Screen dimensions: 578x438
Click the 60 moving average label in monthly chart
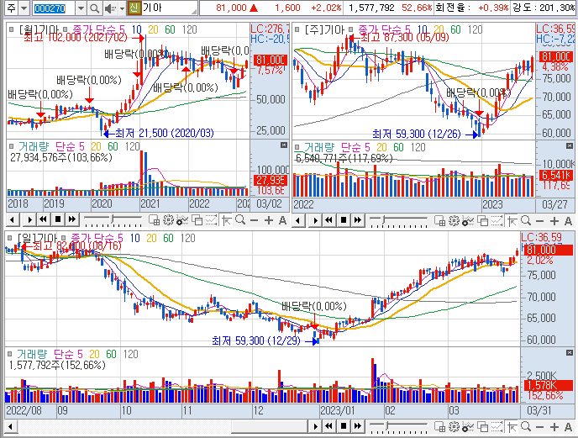coord(170,29)
